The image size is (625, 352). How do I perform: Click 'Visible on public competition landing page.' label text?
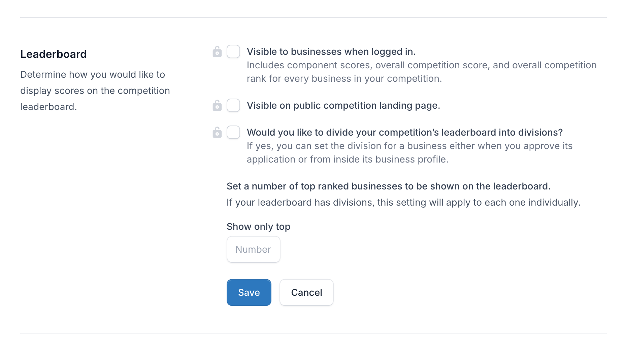coord(343,105)
